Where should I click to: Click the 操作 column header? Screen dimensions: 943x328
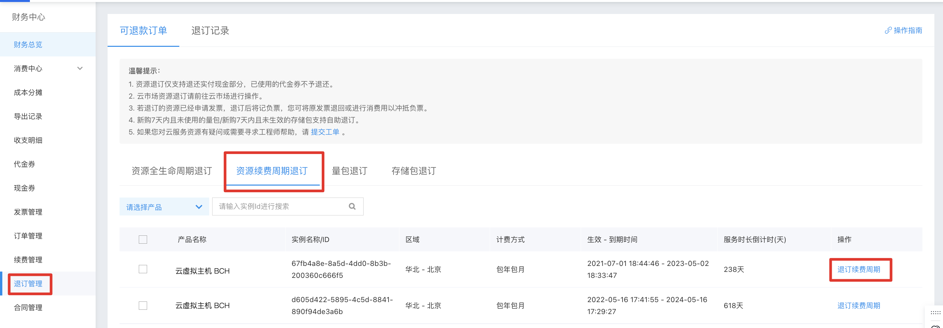point(844,239)
